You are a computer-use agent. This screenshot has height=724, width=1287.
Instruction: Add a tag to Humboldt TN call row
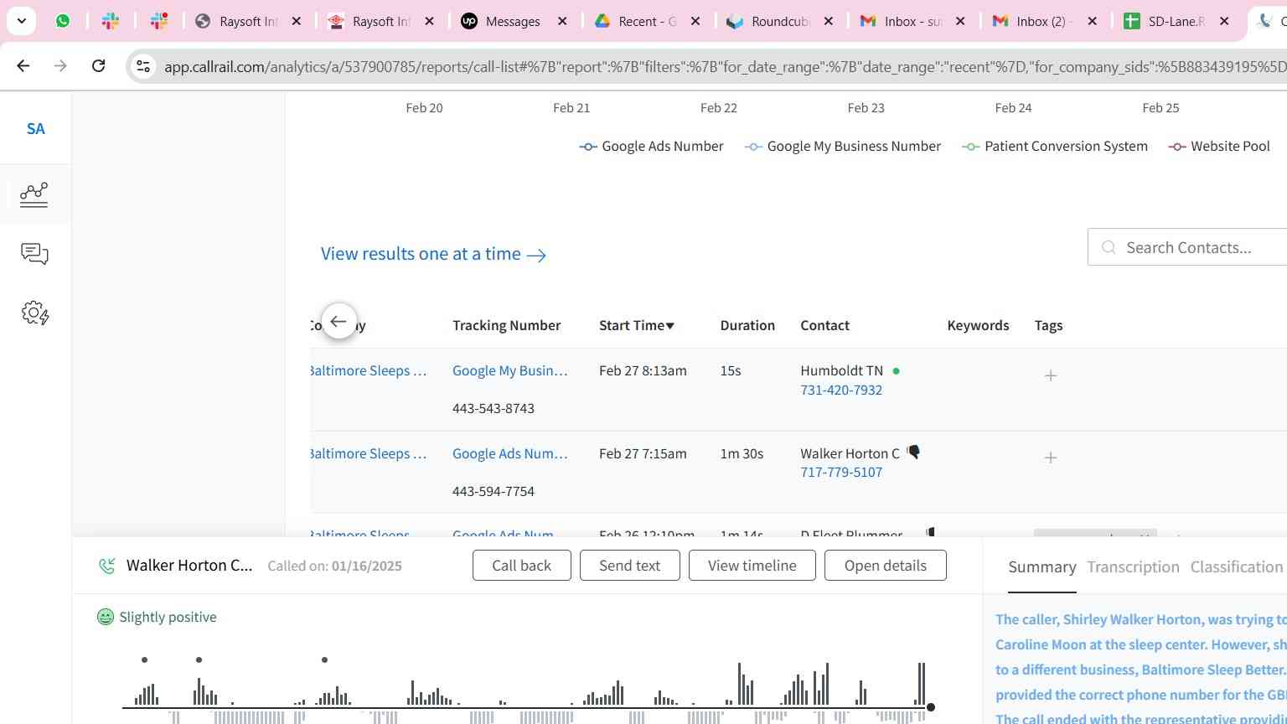point(1051,376)
